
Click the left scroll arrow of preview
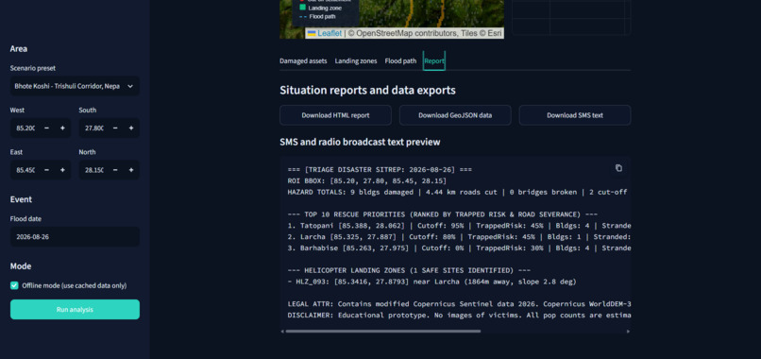pyautogui.click(x=282, y=332)
